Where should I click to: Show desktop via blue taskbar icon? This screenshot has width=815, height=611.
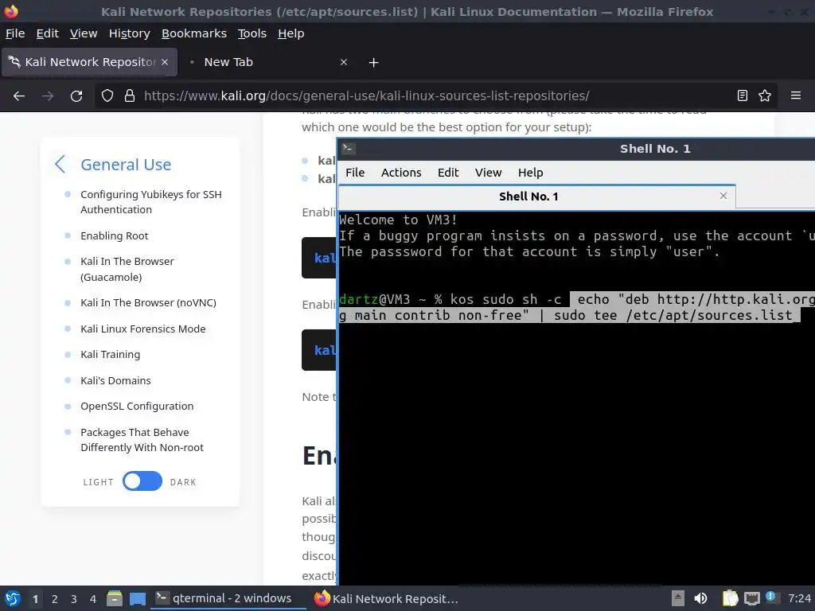point(137,598)
